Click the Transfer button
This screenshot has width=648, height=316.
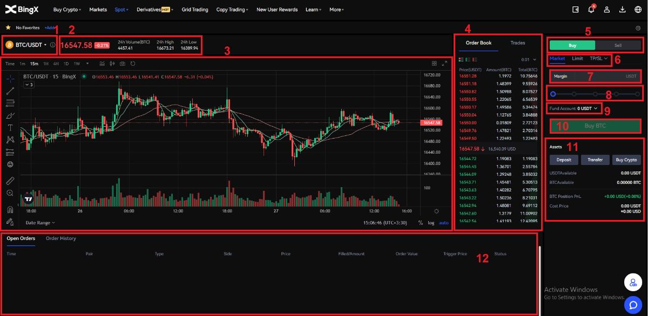tap(595, 160)
